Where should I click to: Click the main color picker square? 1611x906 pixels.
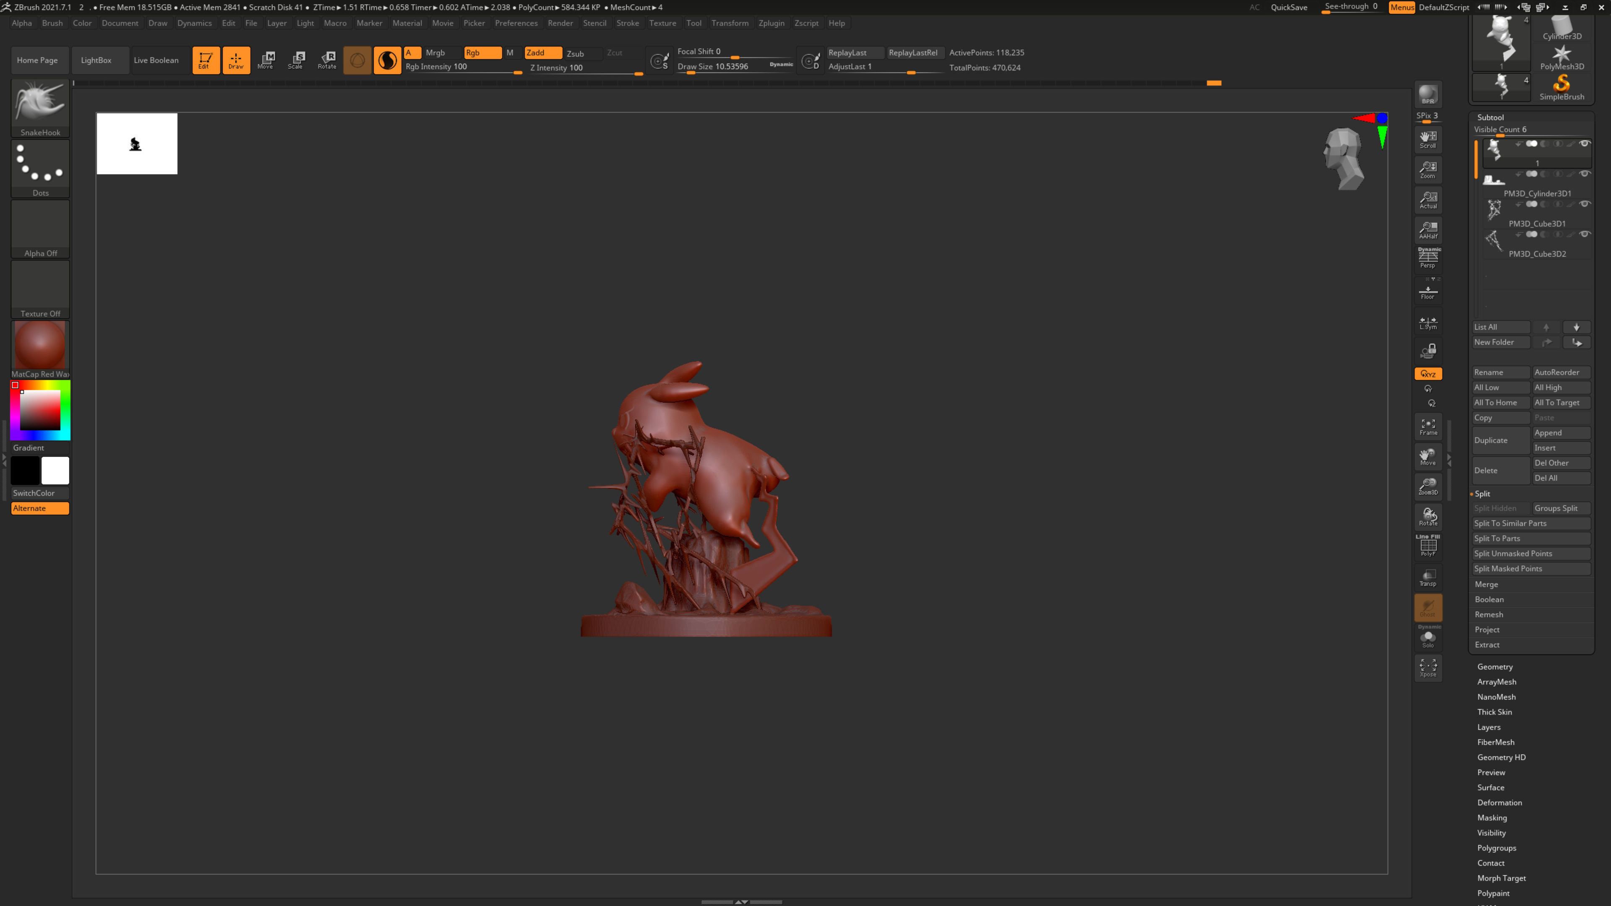point(40,410)
